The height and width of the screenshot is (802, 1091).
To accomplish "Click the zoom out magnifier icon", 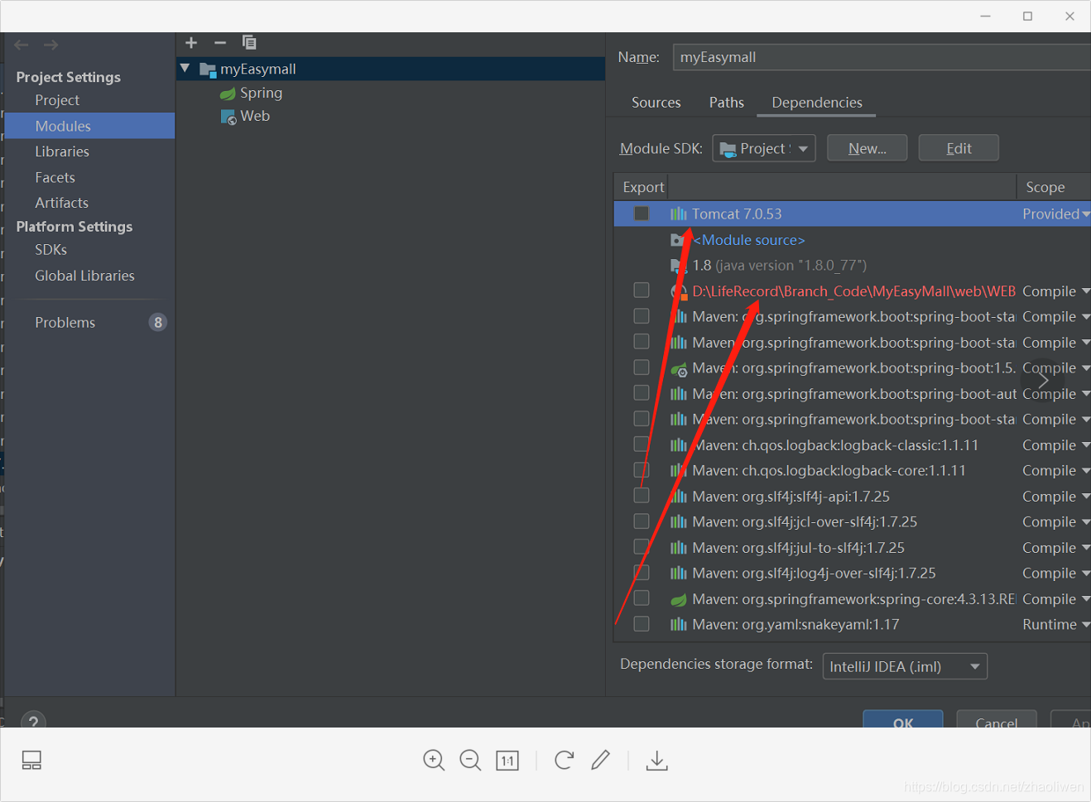I will pyautogui.click(x=470, y=760).
